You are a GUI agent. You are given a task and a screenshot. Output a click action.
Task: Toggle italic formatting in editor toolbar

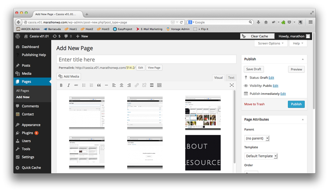68,85
